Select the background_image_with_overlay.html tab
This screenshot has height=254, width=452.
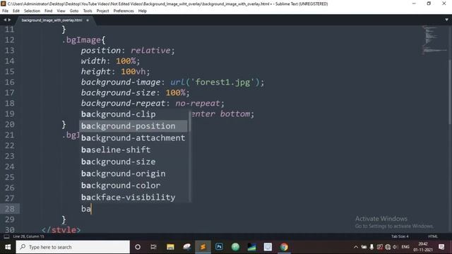tap(52, 20)
